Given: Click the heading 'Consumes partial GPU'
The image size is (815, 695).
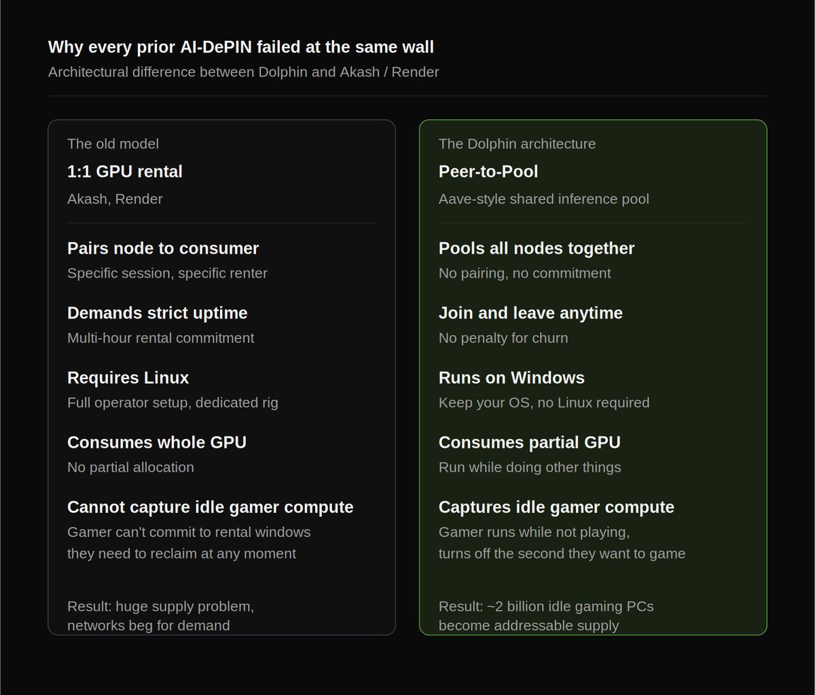Looking at the screenshot, I should point(530,442).
